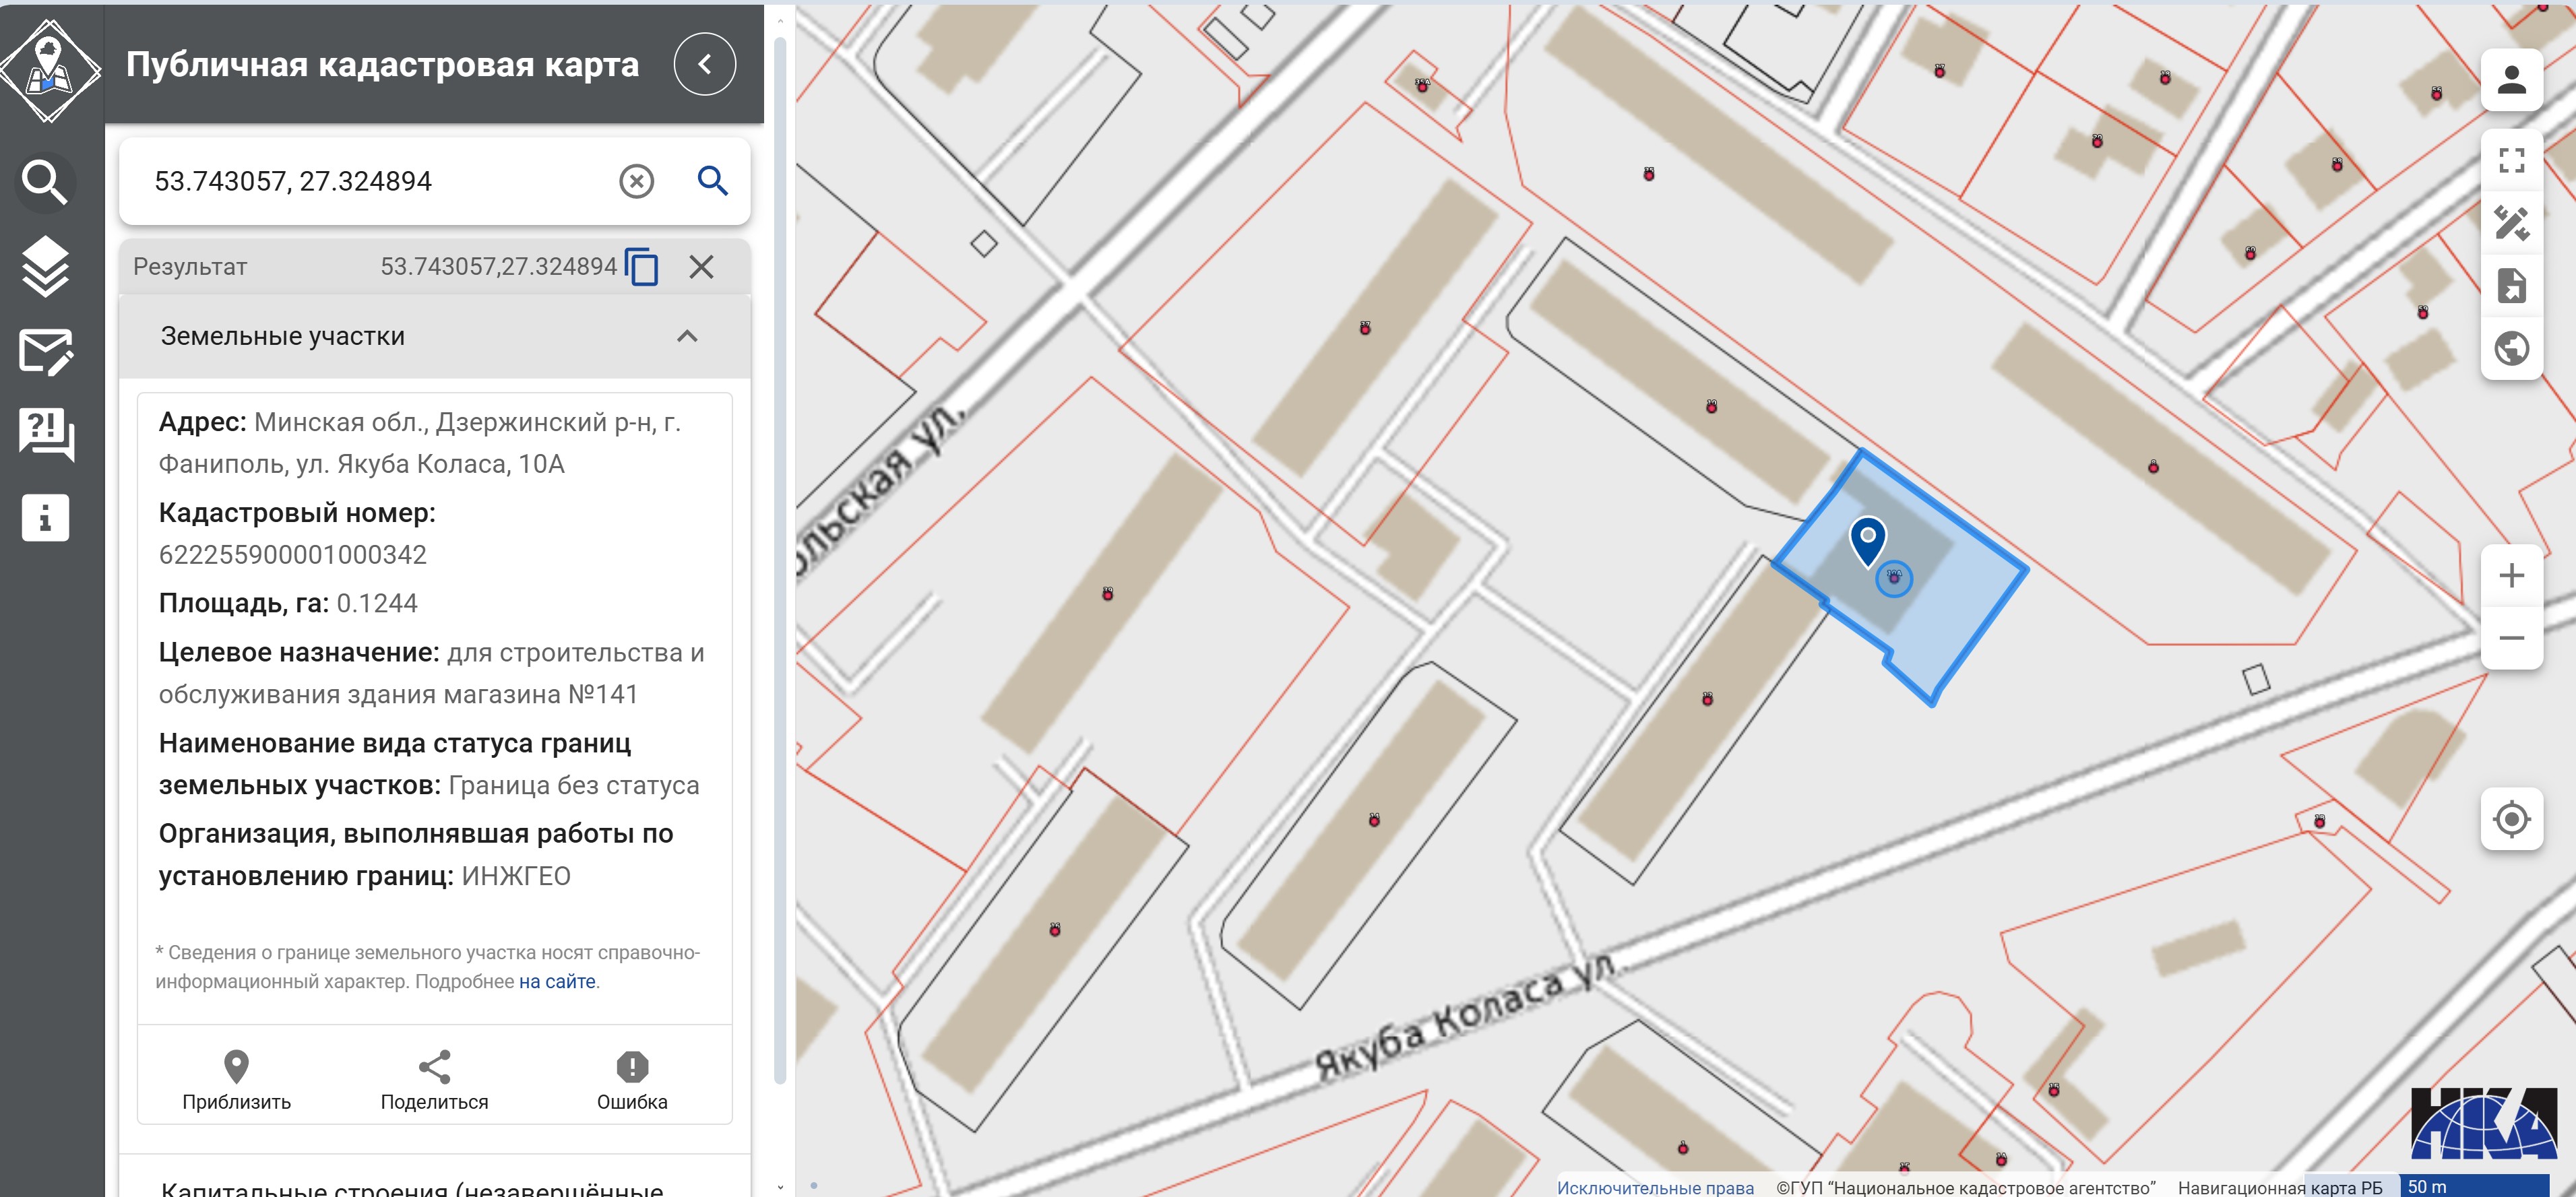Viewport: 2576px width, 1197px height.
Task: Click Поделиться to share the parcel
Action: (x=434, y=1080)
